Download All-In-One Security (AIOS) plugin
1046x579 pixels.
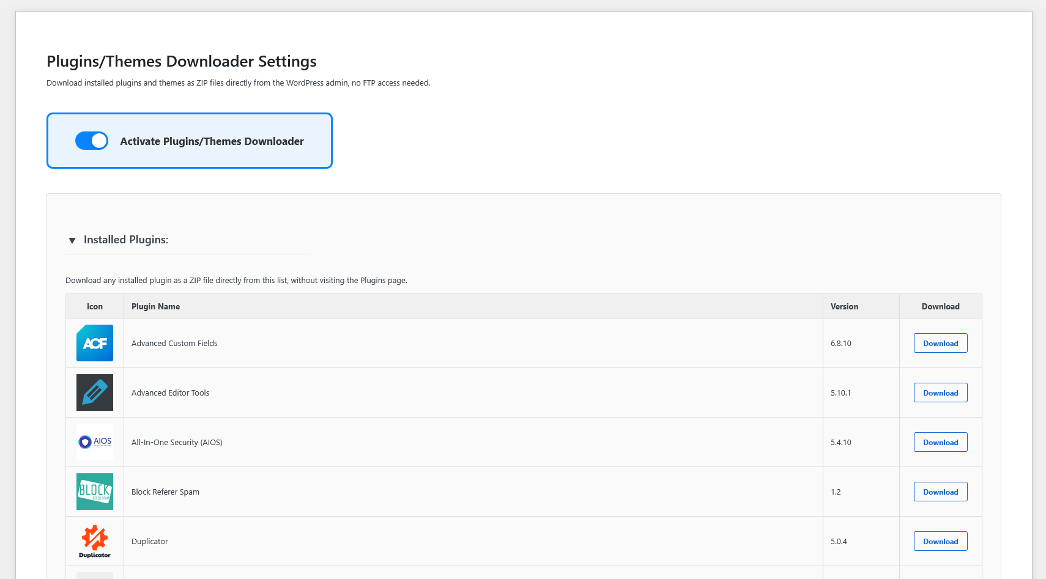(x=940, y=442)
